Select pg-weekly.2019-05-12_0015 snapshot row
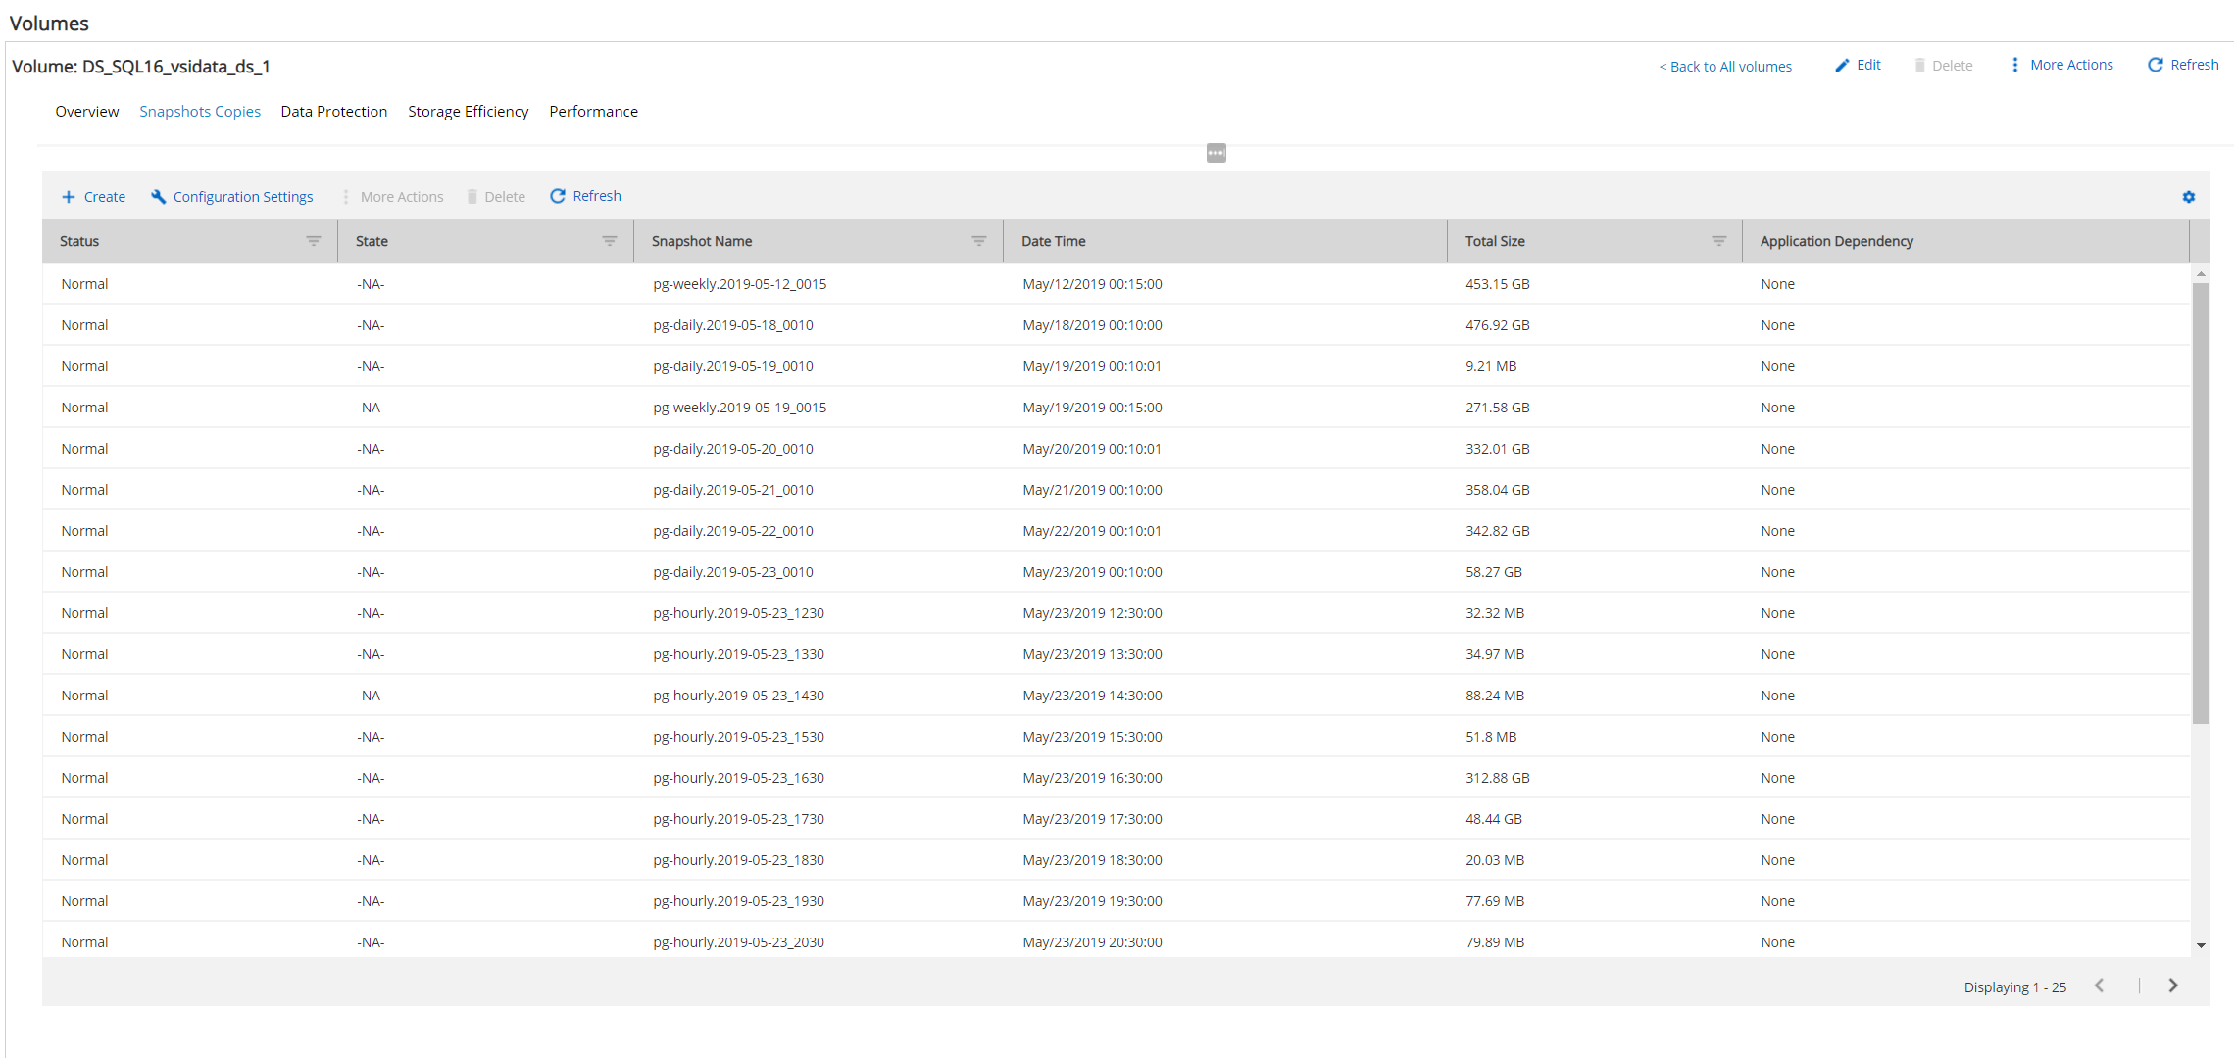This screenshot has height=1058, width=2234. pos(740,284)
